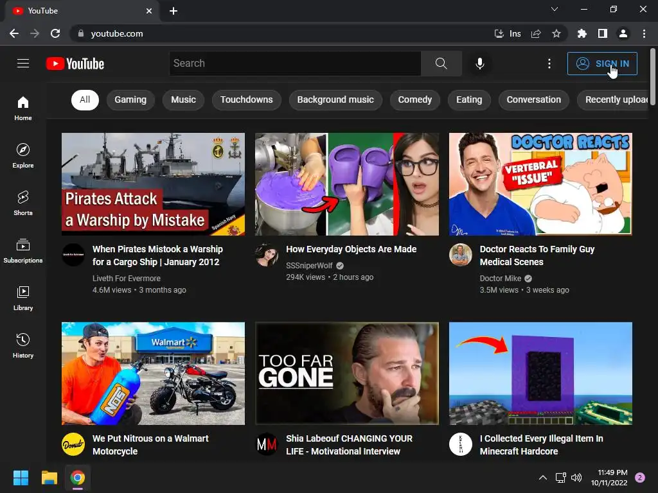Open the YouTube hamburger guide menu
This screenshot has height=493, width=658.
pyautogui.click(x=23, y=64)
